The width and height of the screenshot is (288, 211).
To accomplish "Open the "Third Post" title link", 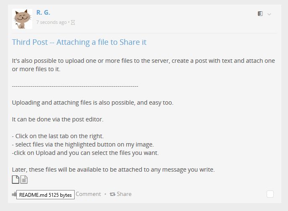I will coord(79,42).
